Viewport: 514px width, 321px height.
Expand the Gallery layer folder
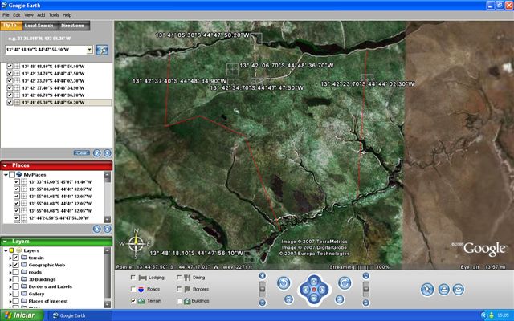pos(10,294)
